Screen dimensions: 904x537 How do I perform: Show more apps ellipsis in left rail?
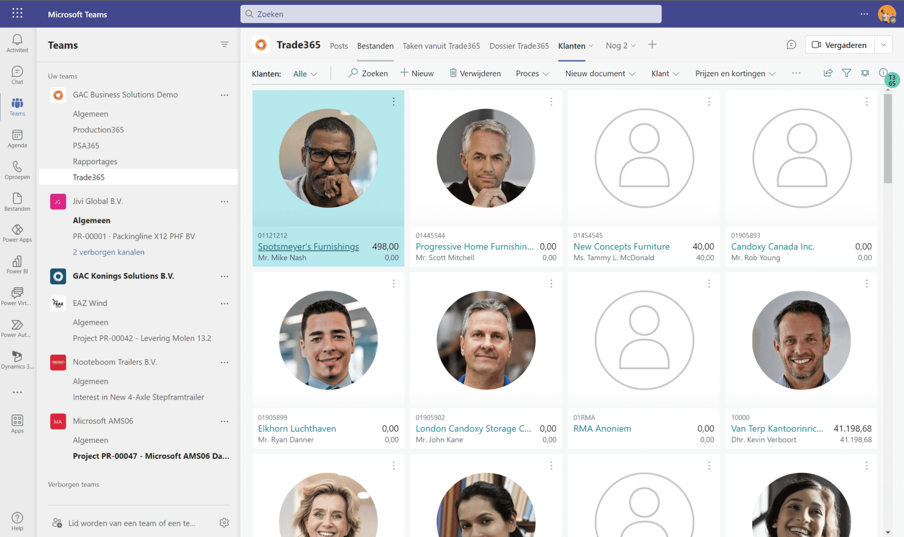point(17,392)
